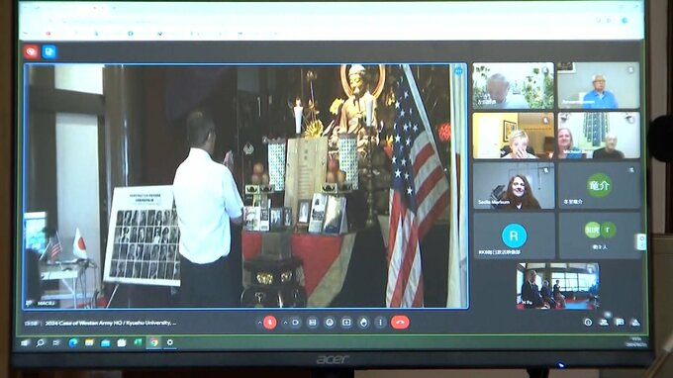Expand the audio settings arrow beside microphone
Image resolution: width=673 pixels, height=378 pixels.
(259, 323)
